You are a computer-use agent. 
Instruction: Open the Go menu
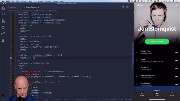pyautogui.click(x=35, y=1)
